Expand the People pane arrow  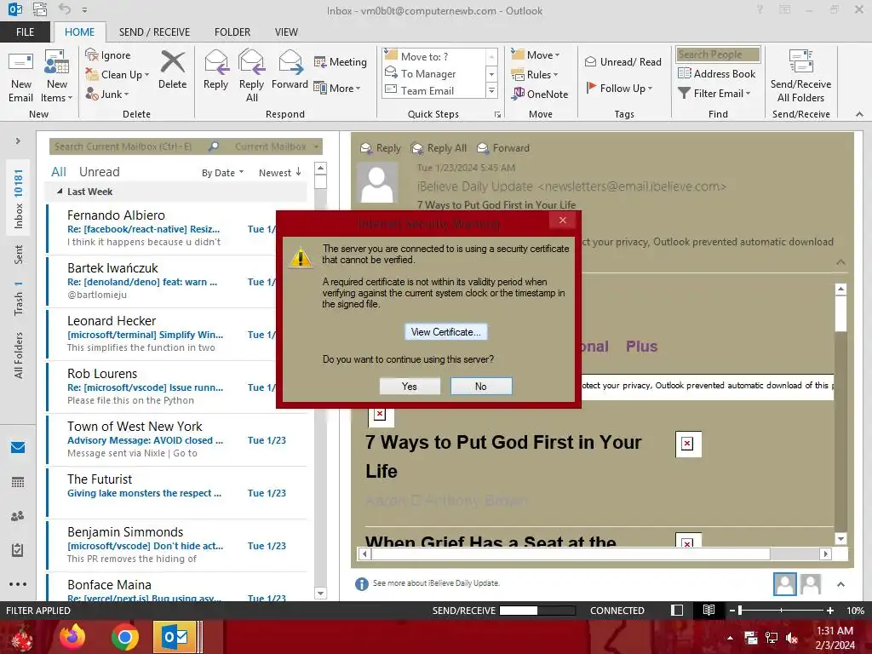tap(840, 584)
